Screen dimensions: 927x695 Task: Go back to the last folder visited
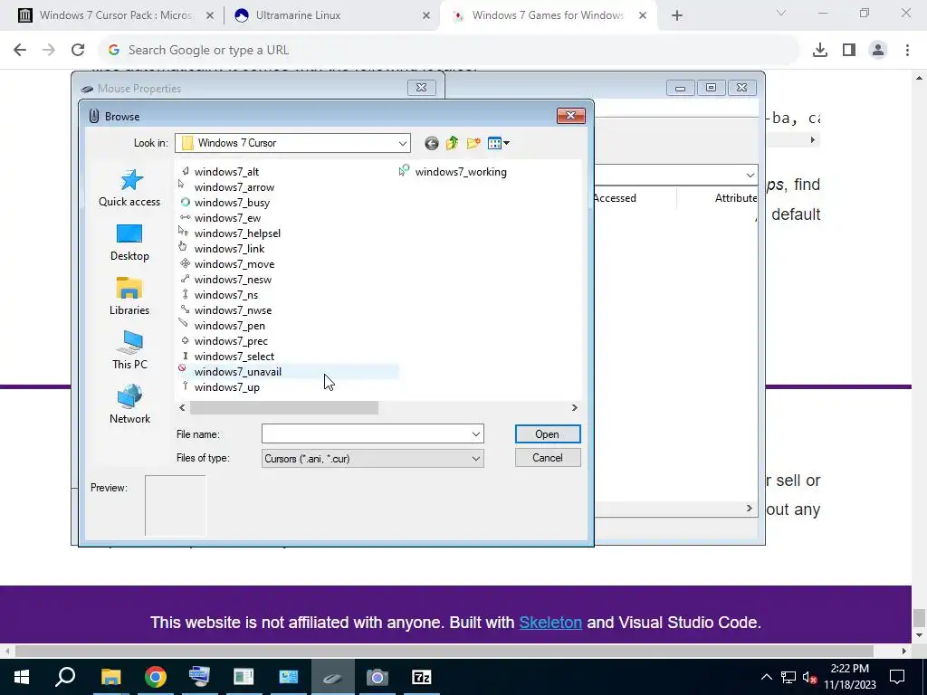pos(432,143)
